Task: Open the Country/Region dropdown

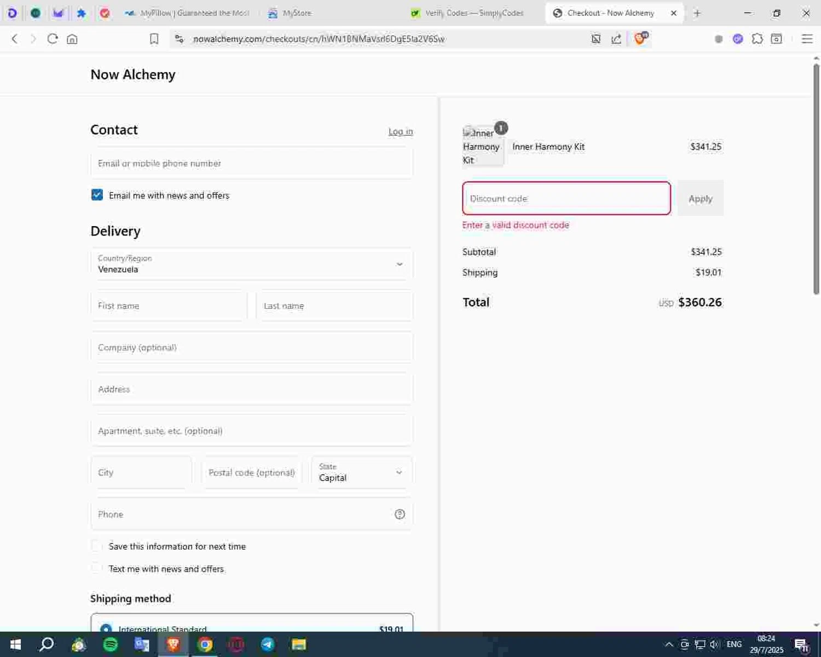Action: 252,264
